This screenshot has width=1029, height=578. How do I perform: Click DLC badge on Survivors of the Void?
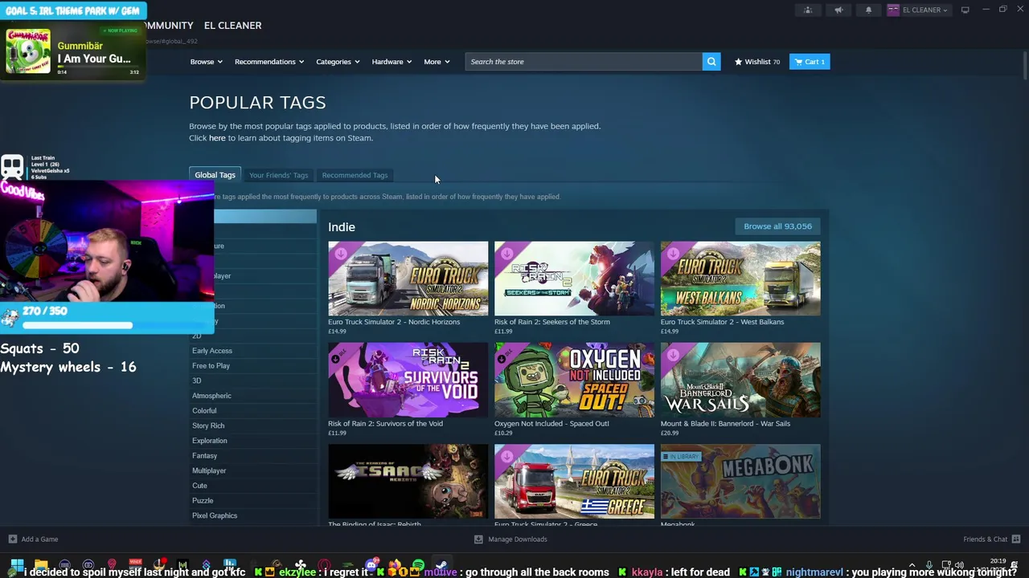[x=341, y=355]
